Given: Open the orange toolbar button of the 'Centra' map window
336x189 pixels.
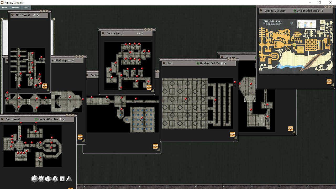Looking at the screenshot, I should (155, 146).
